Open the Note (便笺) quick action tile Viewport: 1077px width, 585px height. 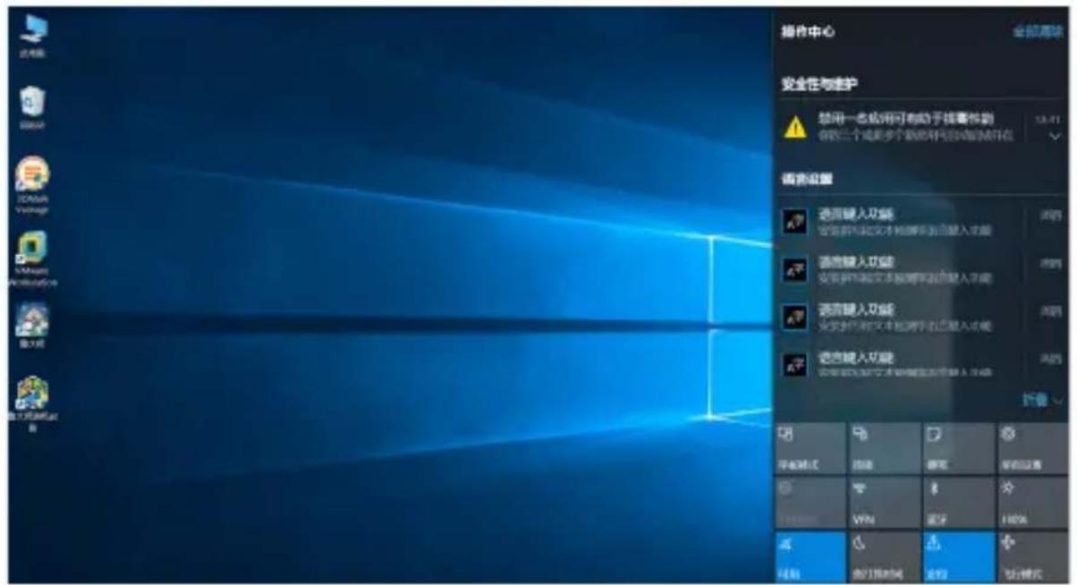[958, 448]
